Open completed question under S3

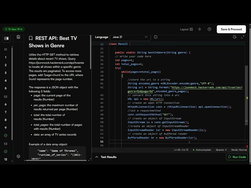[x=5, y=152]
